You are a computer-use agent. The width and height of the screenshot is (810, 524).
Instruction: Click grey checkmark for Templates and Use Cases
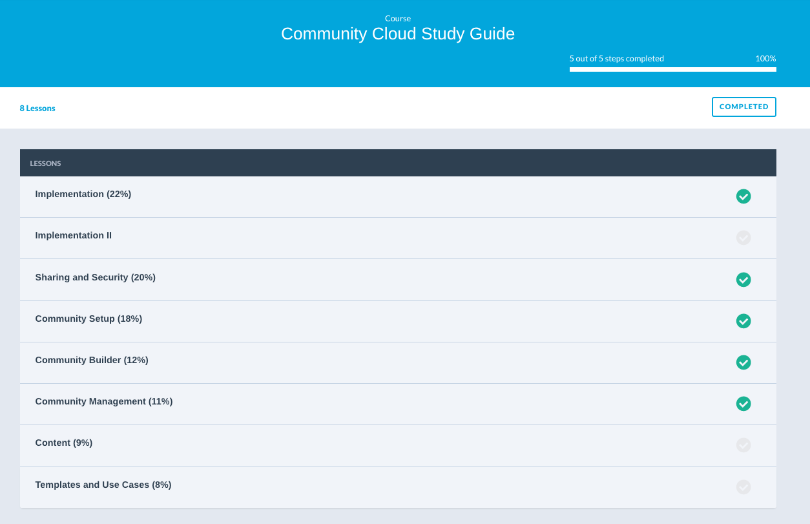click(743, 487)
